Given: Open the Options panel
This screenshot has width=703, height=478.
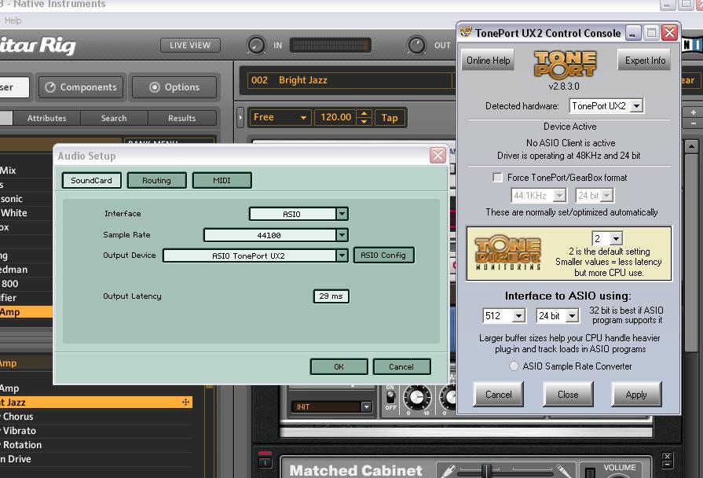Looking at the screenshot, I should (174, 87).
